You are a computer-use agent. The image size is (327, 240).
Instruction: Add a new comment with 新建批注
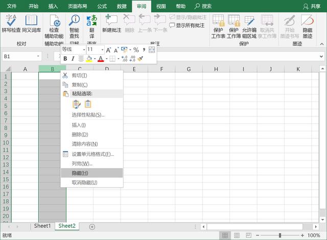pyautogui.click(x=111, y=21)
